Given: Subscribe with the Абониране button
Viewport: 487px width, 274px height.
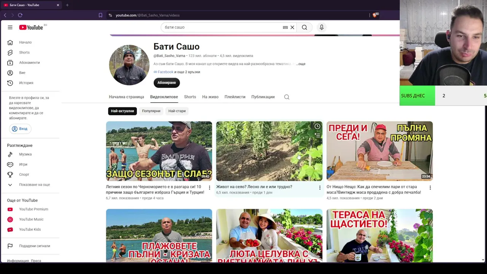Looking at the screenshot, I should point(167,83).
